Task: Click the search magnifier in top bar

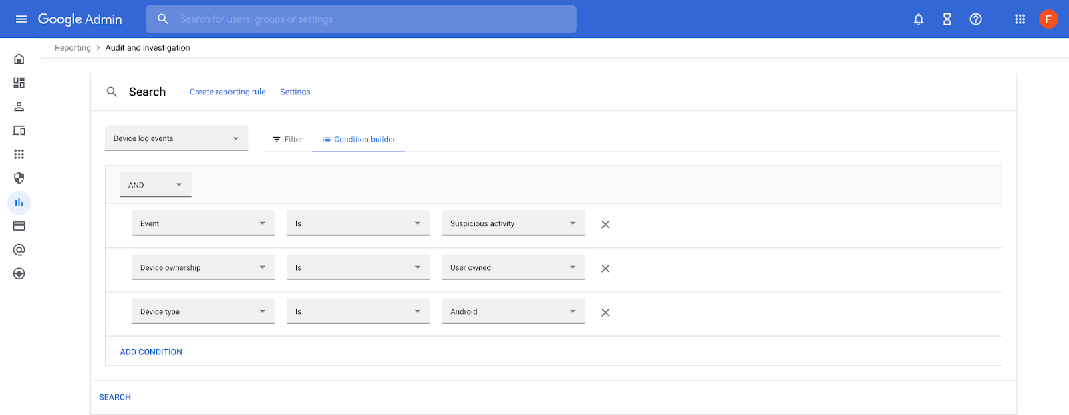Action: (163, 19)
